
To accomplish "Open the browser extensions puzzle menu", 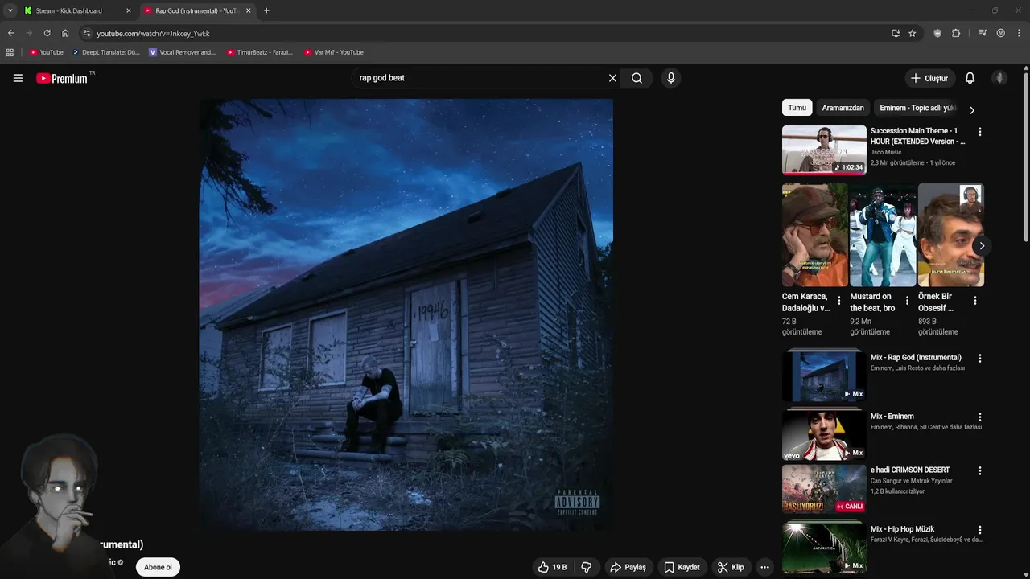I will pyautogui.click(x=956, y=33).
